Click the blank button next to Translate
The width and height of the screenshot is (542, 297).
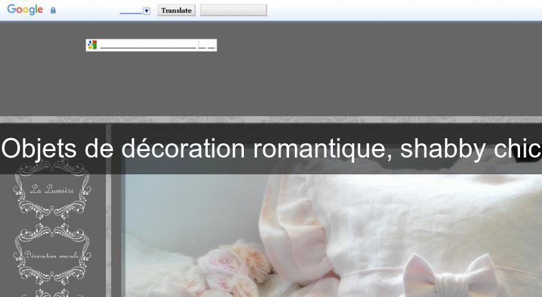[234, 10]
